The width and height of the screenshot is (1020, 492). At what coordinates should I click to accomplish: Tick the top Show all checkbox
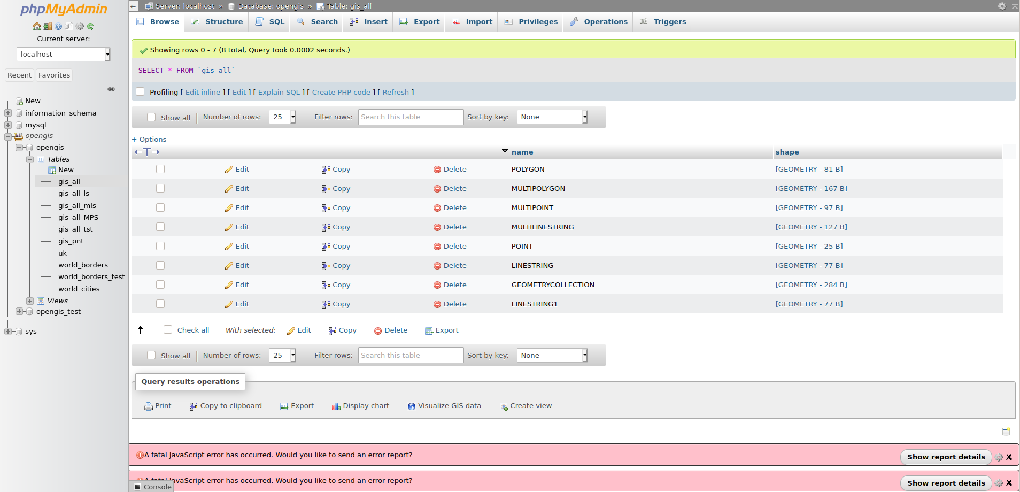(151, 117)
